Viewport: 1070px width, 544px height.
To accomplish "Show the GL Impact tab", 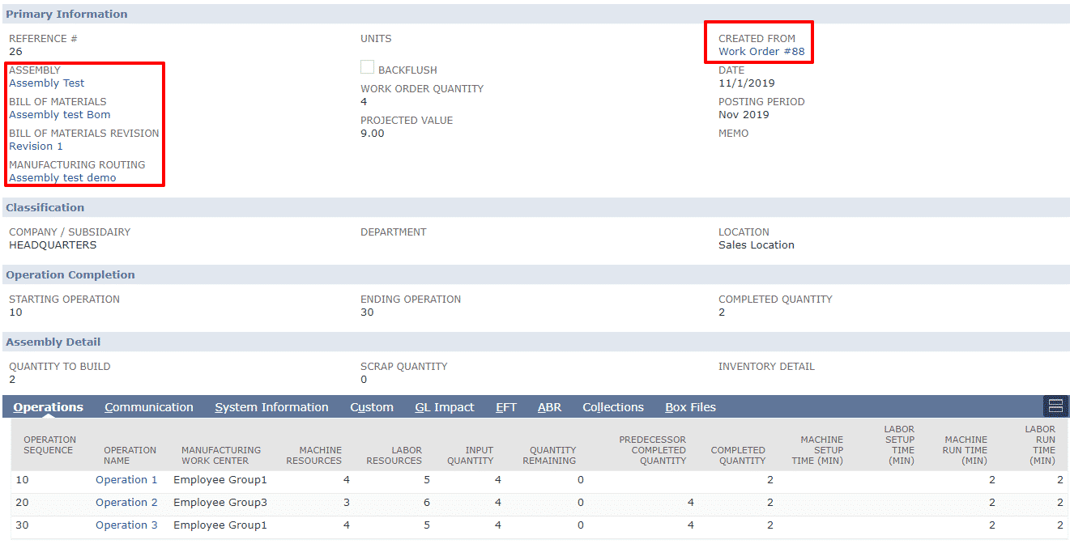I will click(445, 407).
